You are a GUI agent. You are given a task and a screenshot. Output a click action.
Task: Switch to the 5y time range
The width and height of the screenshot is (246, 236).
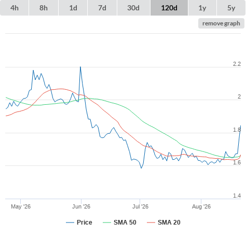[231, 8]
